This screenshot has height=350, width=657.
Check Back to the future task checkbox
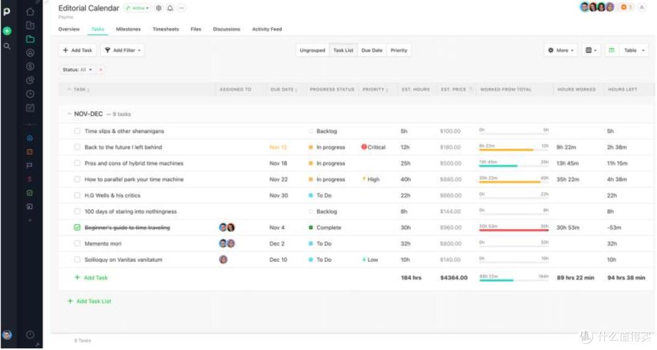point(77,147)
